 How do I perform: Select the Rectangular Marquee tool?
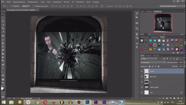(x=3, y=17)
